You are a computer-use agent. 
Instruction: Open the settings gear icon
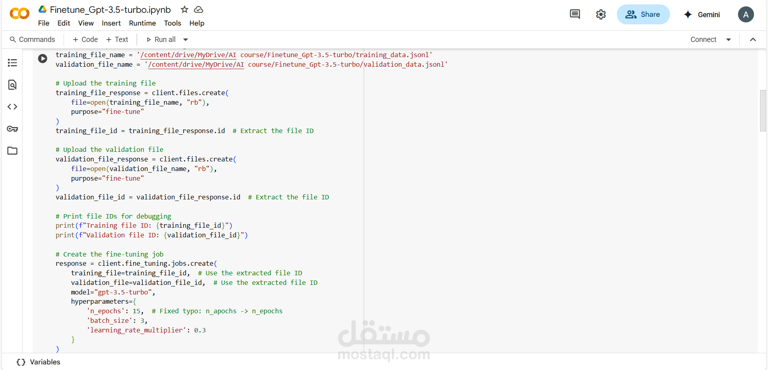(601, 14)
